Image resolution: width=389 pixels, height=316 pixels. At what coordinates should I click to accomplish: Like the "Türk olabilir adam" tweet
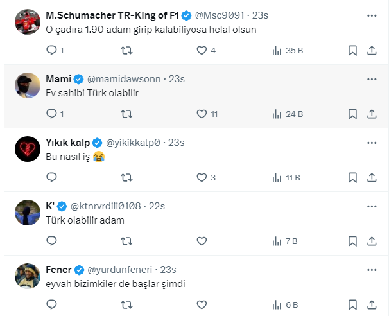click(x=202, y=241)
